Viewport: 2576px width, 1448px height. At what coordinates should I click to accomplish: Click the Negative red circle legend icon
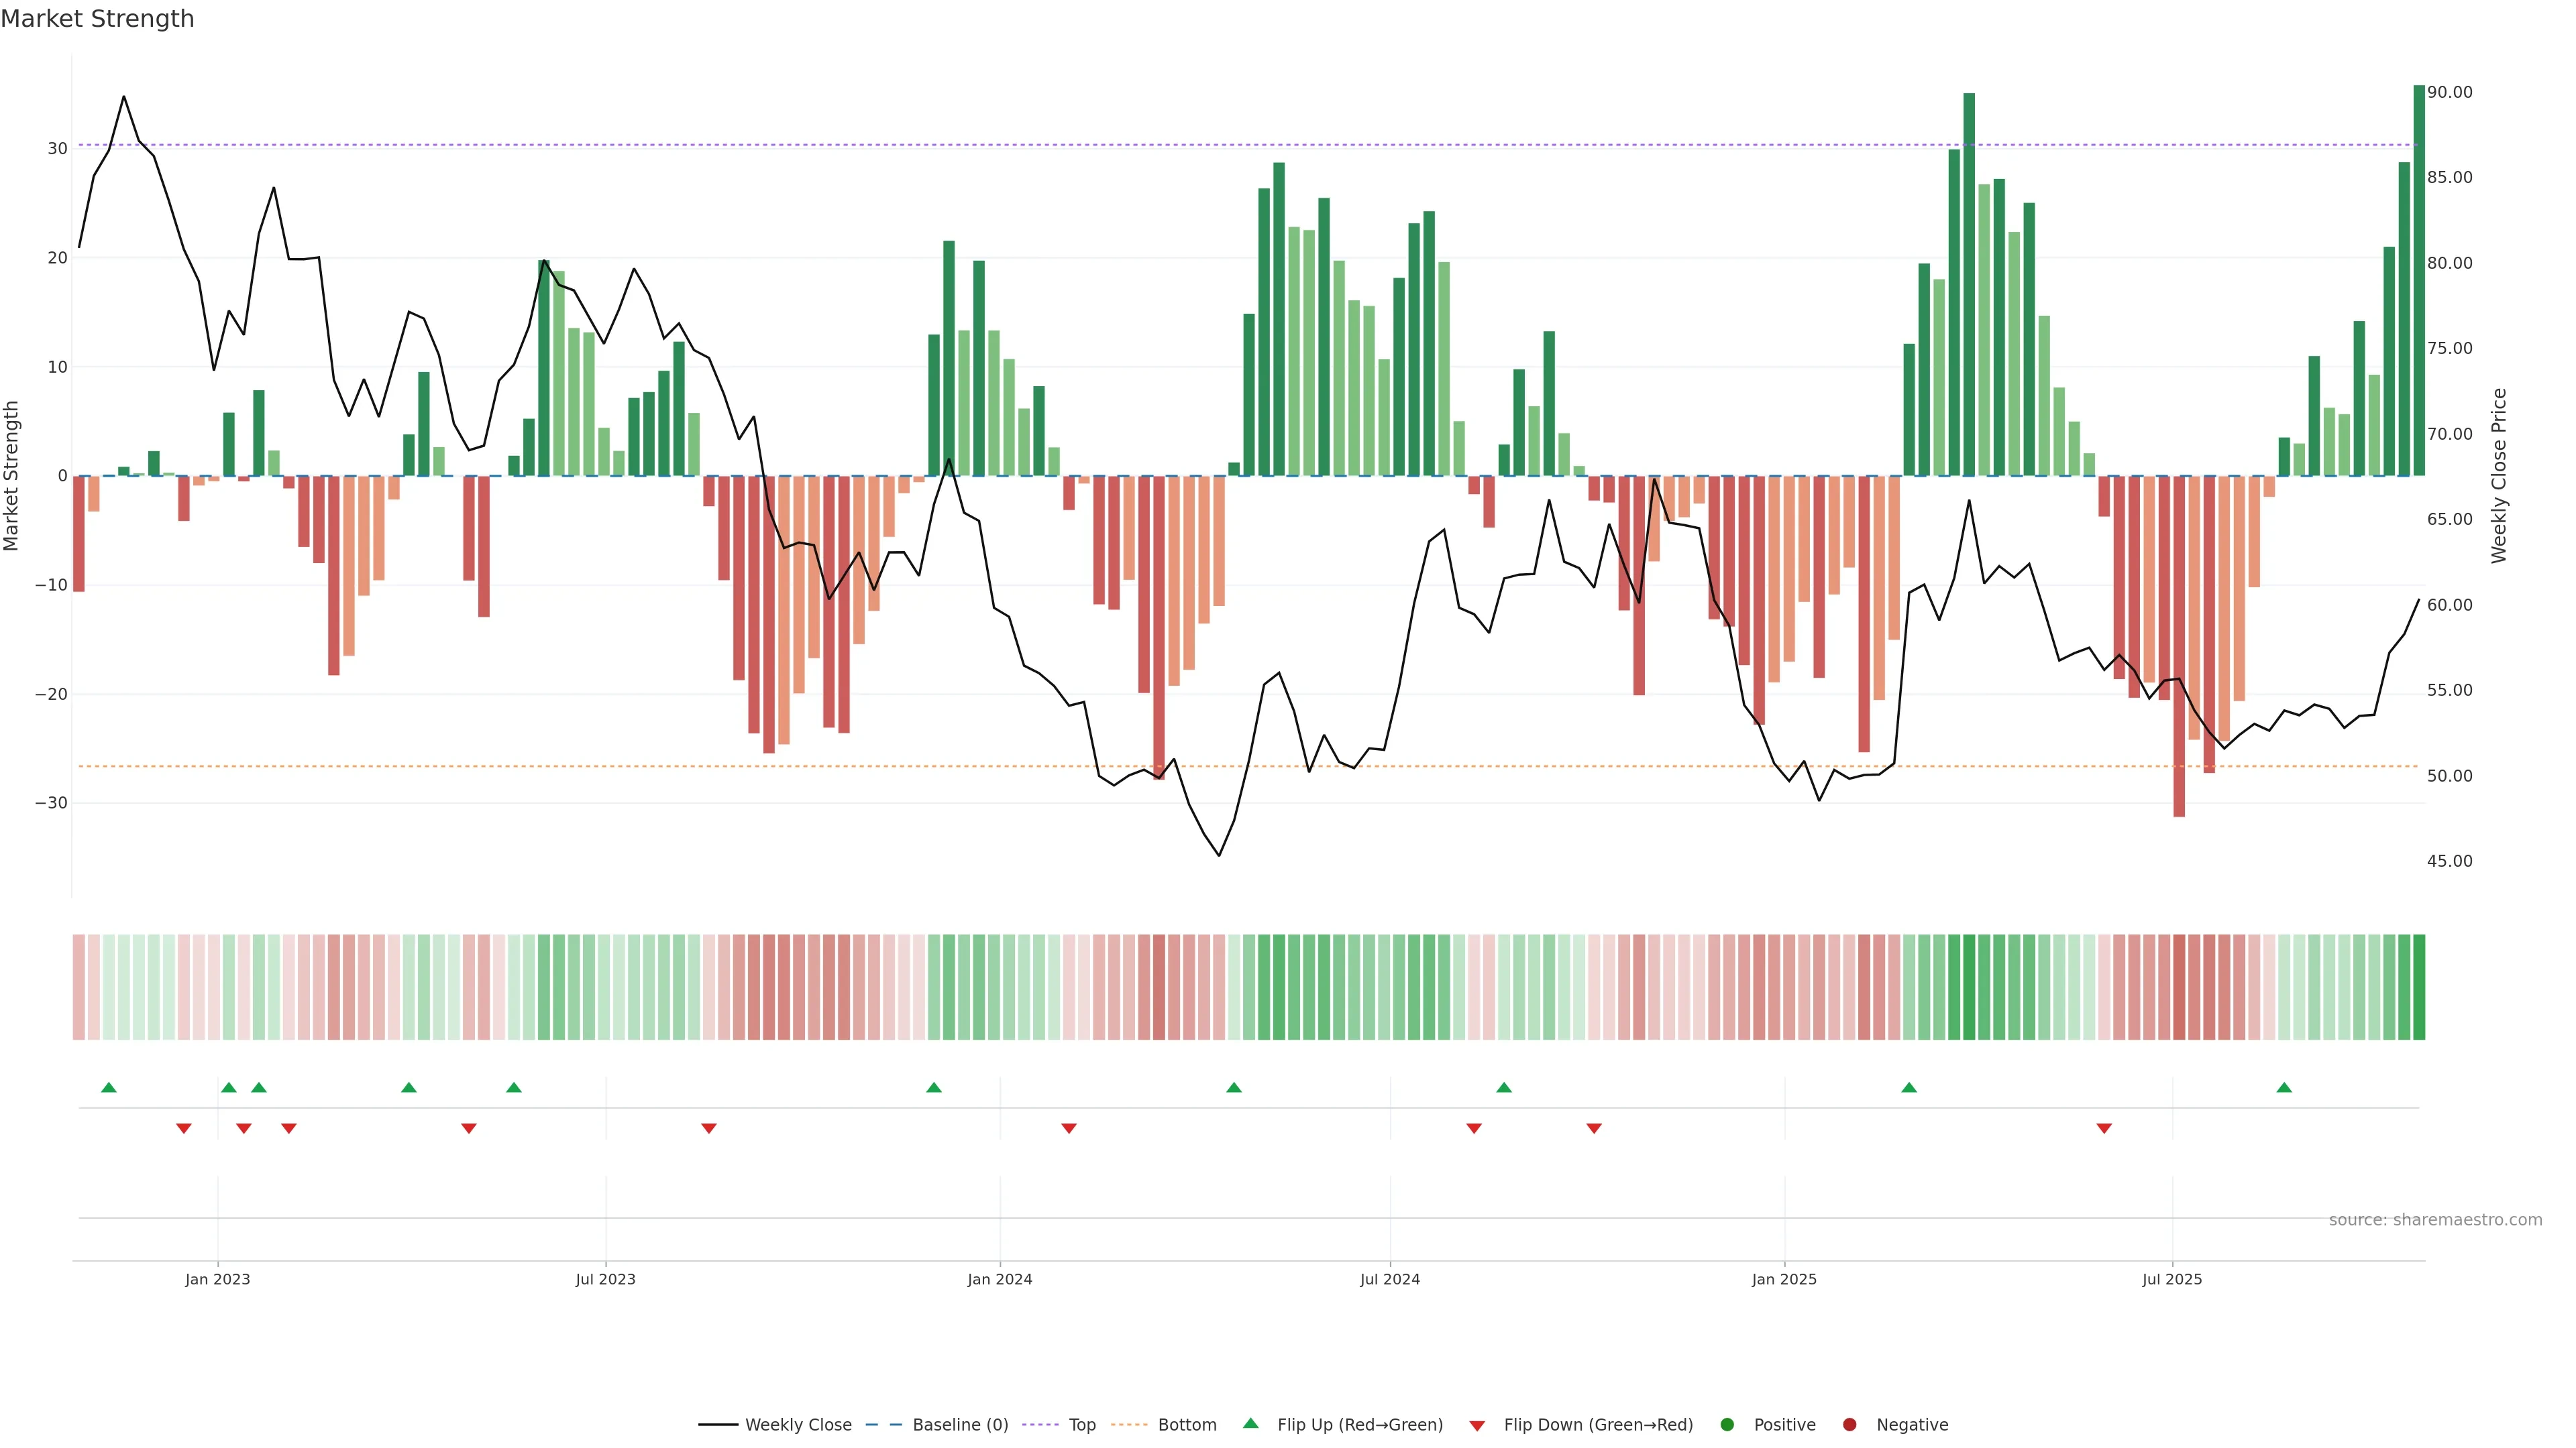pyautogui.click(x=1849, y=1424)
